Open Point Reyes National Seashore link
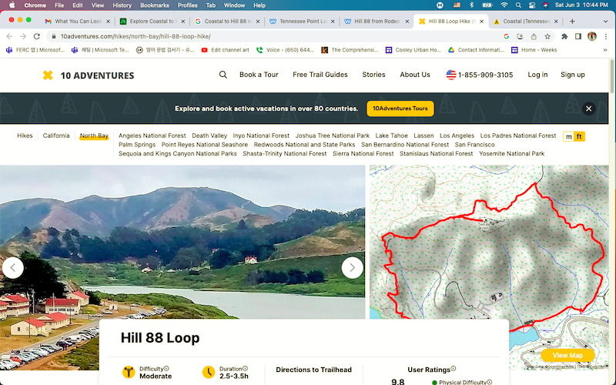This screenshot has height=385, width=616. point(204,145)
